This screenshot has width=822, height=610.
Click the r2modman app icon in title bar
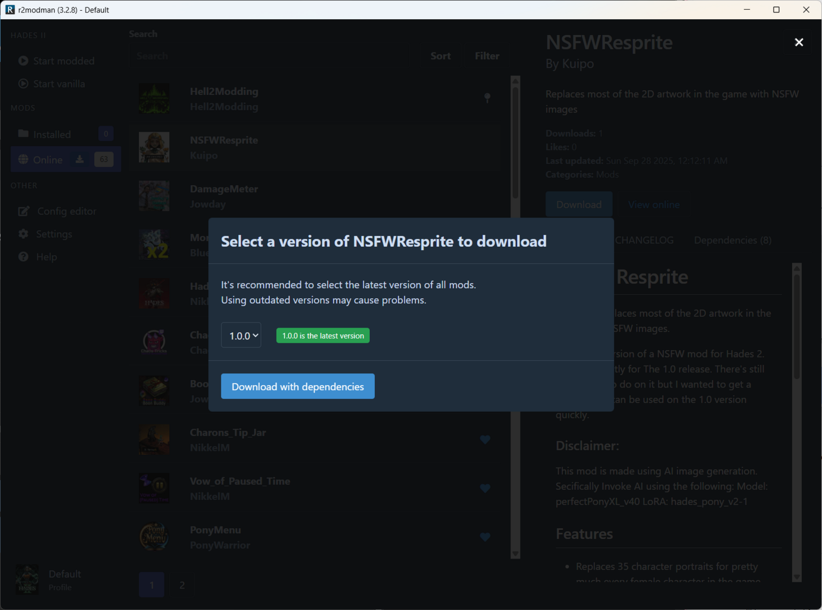(10, 10)
